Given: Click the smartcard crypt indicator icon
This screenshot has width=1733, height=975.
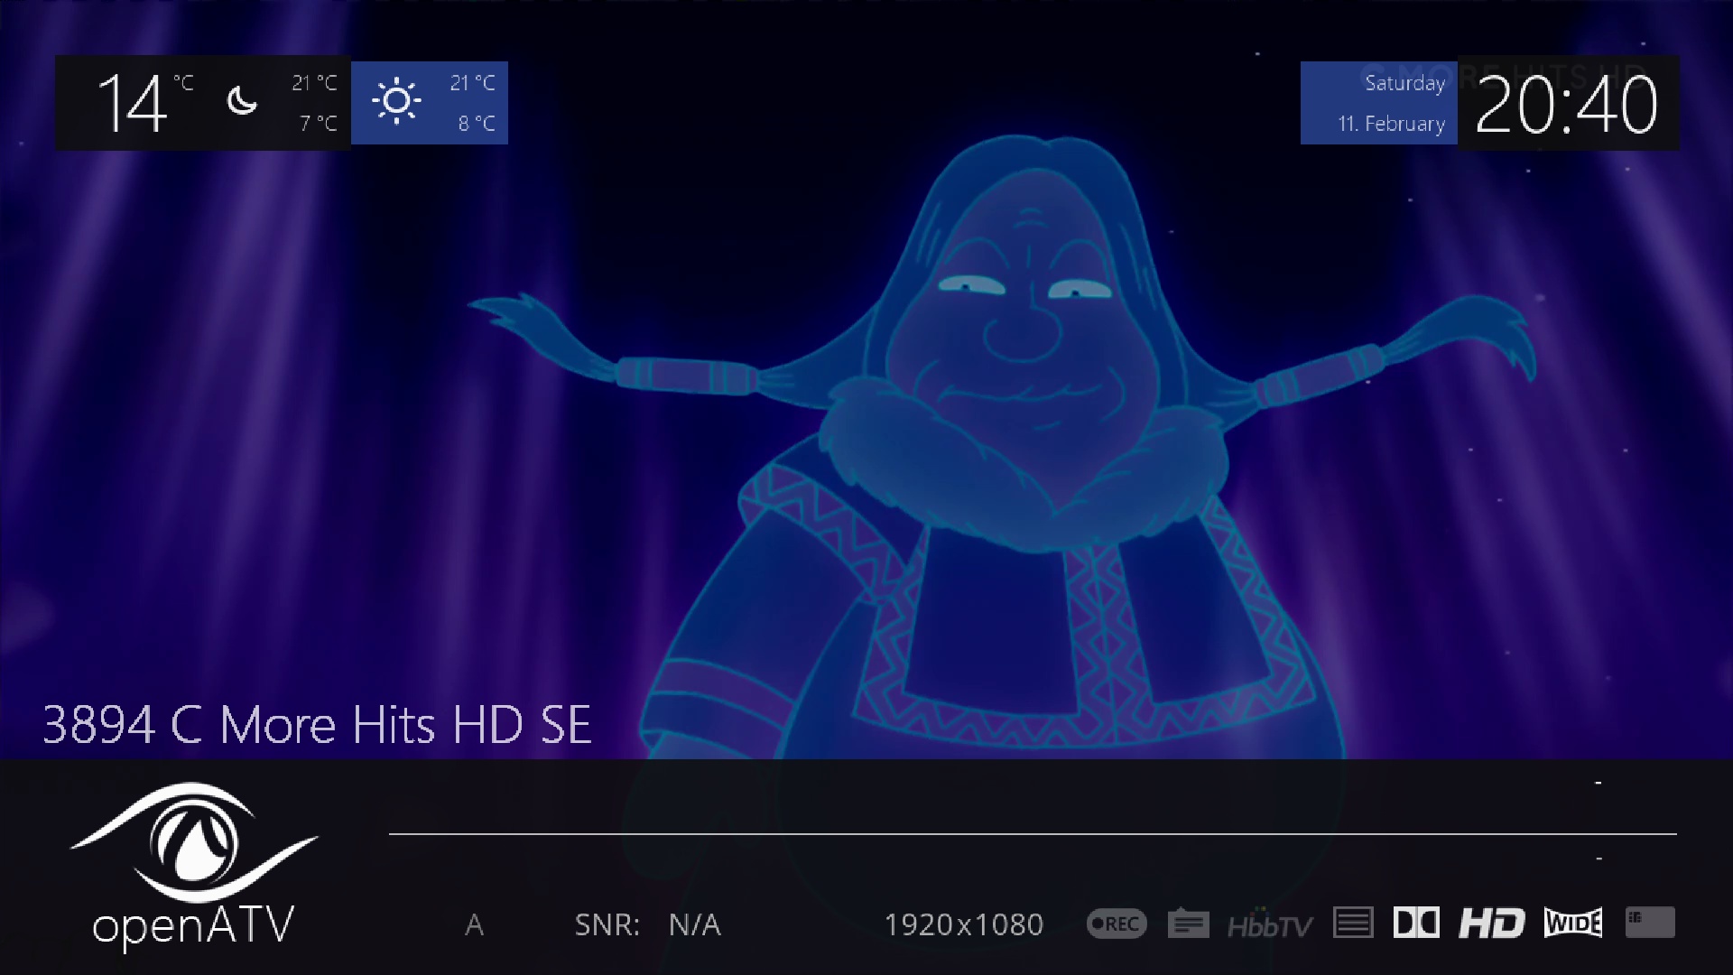Looking at the screenshot, I should point(1650,923).
